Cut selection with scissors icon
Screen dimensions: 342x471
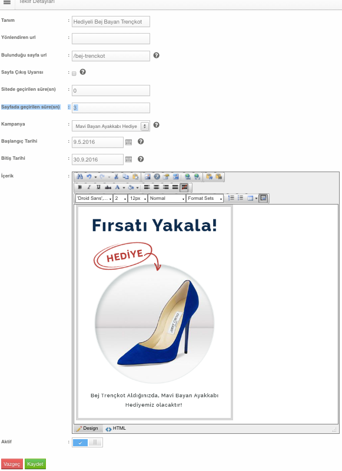tap(116, 177)
